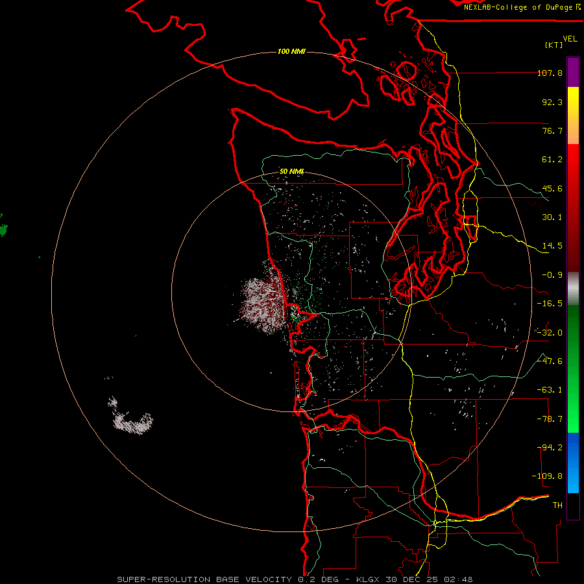The image size is (584, 584).
Task: Click the 107.8 velocity scale value
Action: coord(550,73)
